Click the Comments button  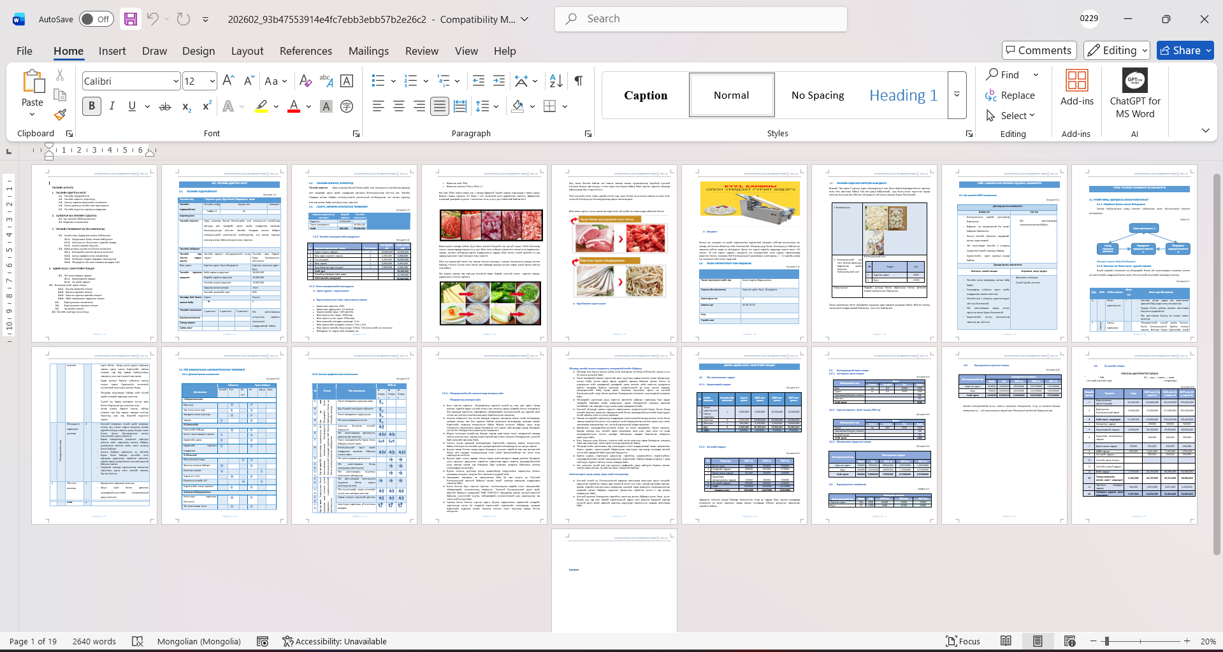pyautogui.click(x=1039, y=50)
